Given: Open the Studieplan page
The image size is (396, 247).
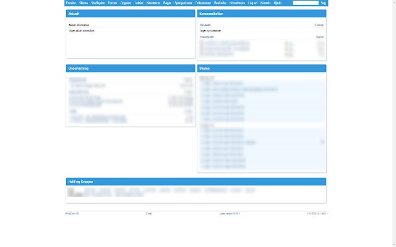Looking at the screenshot, I should coord(98,3).
